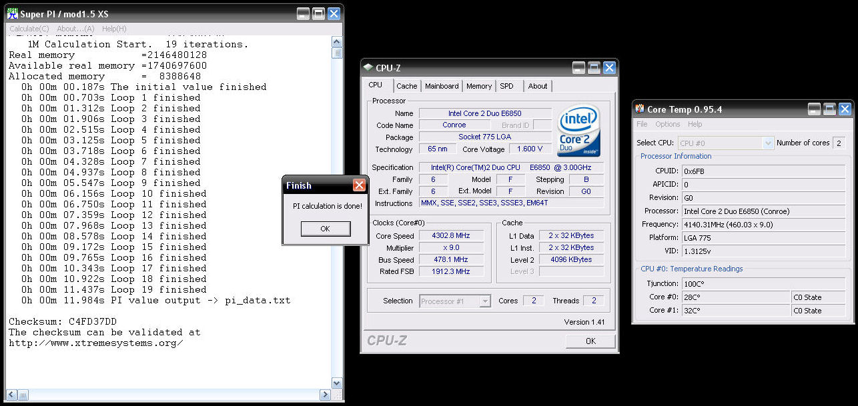Click the Name field Intel Core 2 Duo E6850
Viewport: 858px width, 406px height.
(x=485, y=113)
